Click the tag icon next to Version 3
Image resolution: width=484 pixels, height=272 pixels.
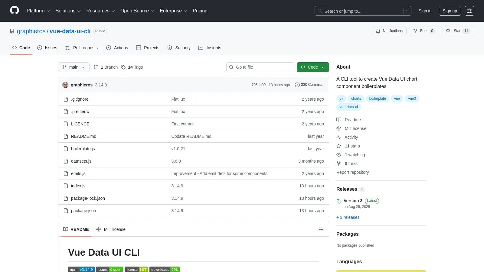(339, 201)
